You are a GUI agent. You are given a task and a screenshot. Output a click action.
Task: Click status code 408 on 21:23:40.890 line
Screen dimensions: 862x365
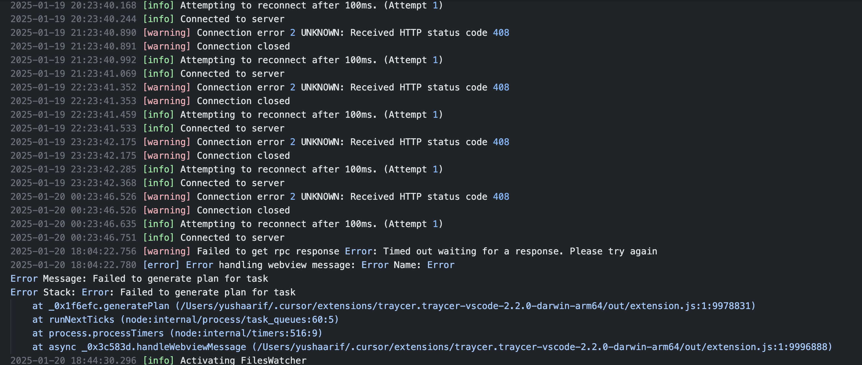point(501,33)
